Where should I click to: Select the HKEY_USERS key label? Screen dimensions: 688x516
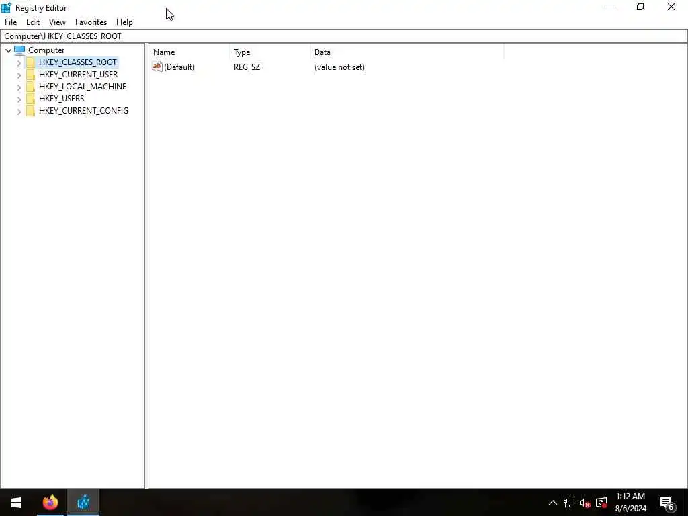pyautogui.click(x=61, y=99)
